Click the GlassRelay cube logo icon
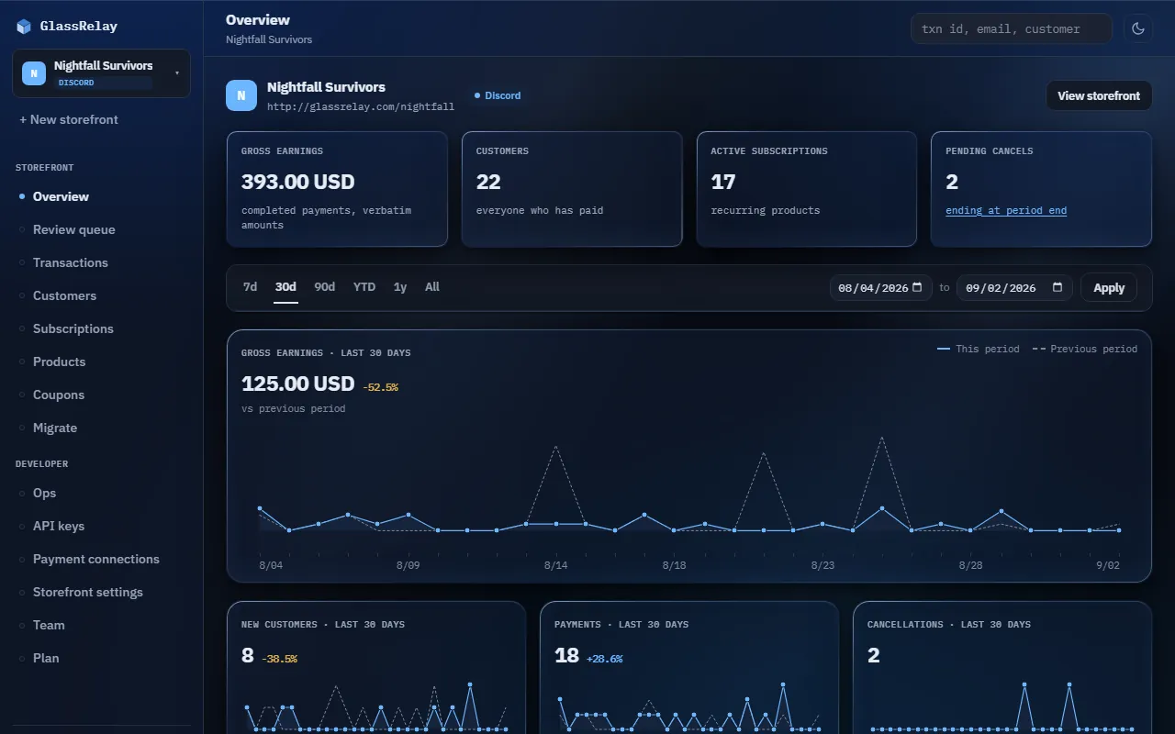The height and width of the screenshot is (734, 1175). pyautogui.click(x=24, y=27)
